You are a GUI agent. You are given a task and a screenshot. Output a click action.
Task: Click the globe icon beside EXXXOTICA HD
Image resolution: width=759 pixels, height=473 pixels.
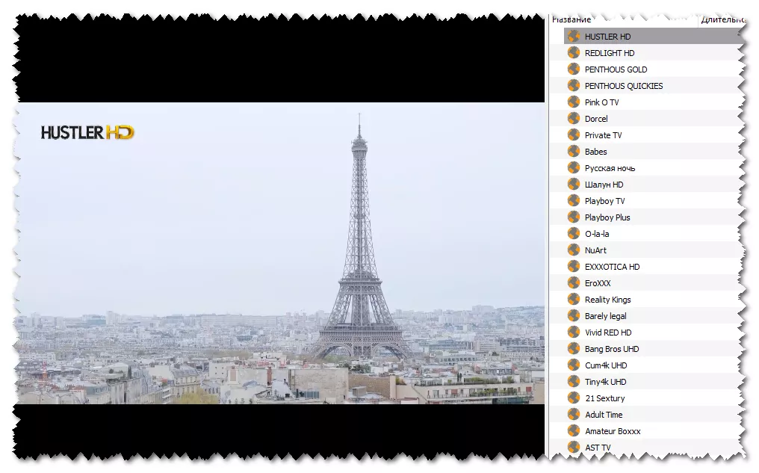pyautogui.click(x=574, y=267)
